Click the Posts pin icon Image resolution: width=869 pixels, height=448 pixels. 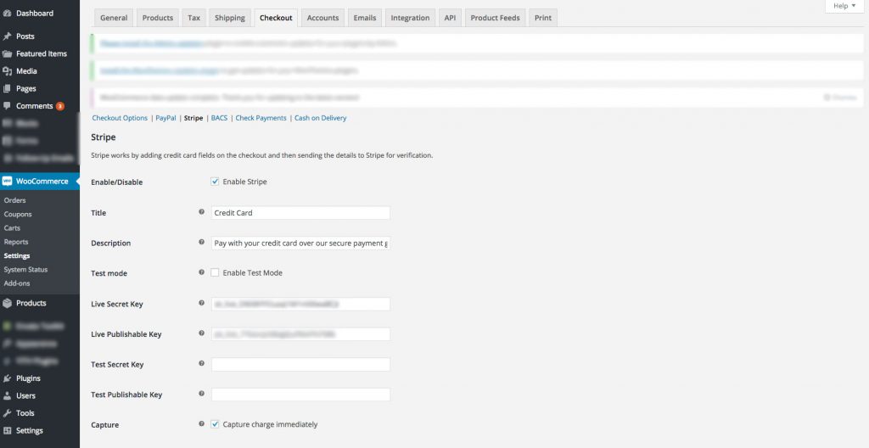(x=7, y=36)
